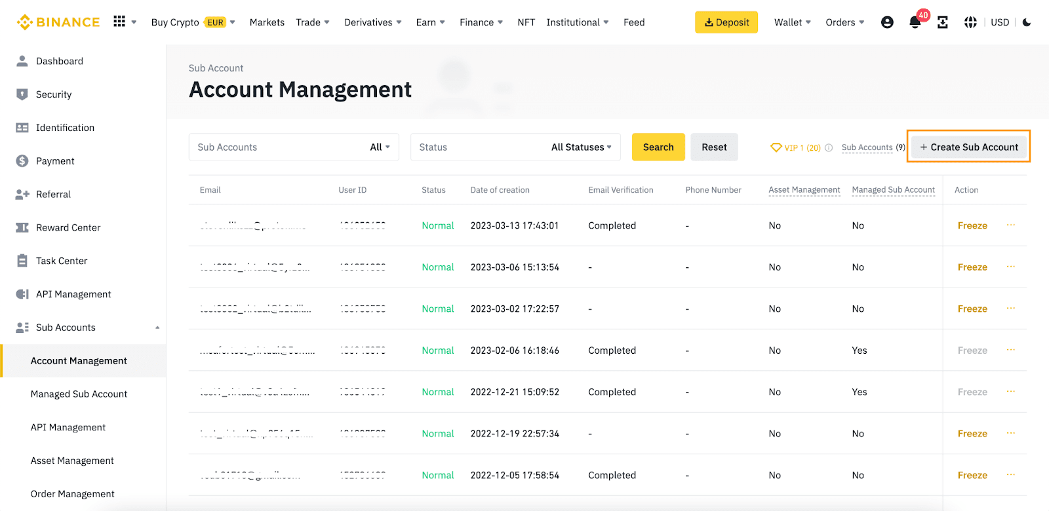This screenshot has height=511, width=1049.
Task: Click the Deposit button
Action: (x=726, y=22)
